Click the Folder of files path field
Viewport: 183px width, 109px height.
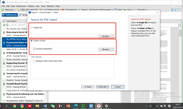click(x=74, y=45)
